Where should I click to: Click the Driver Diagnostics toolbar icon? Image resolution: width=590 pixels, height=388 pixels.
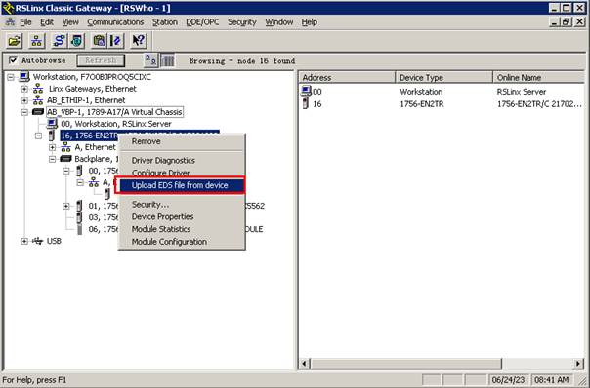pos(76,41)
